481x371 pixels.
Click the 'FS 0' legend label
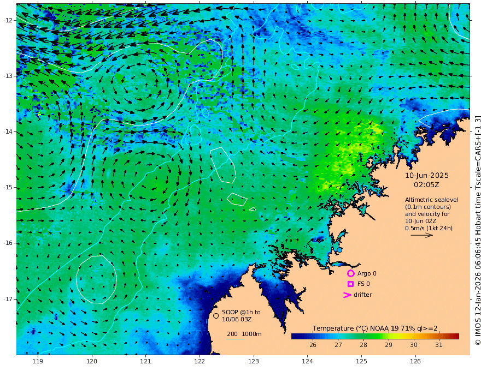point(363,284)
